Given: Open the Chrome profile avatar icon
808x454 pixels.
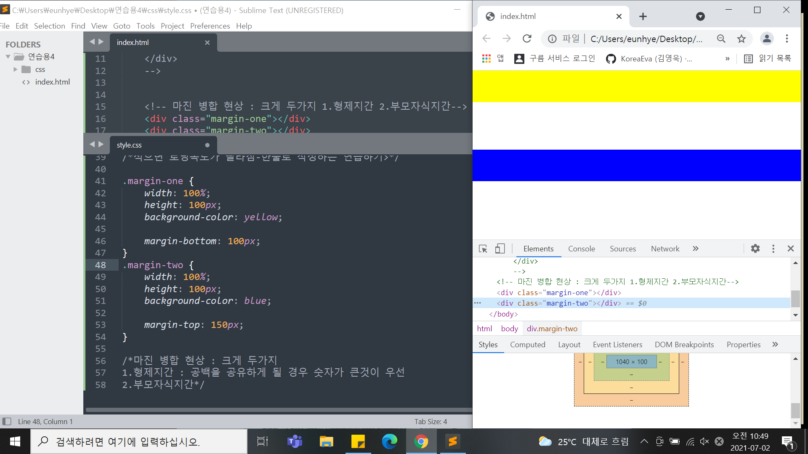Looking at the screenshot, I should (767, 39).
